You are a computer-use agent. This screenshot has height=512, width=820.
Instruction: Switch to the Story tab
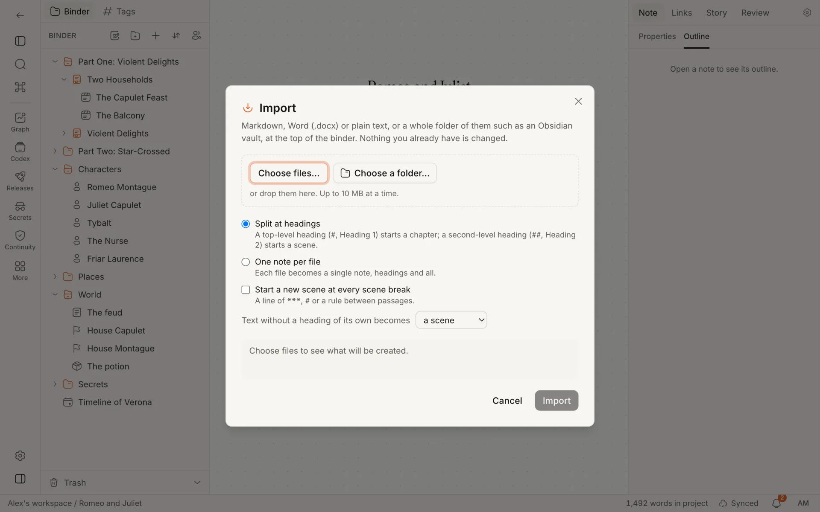(x=717, y=13)
